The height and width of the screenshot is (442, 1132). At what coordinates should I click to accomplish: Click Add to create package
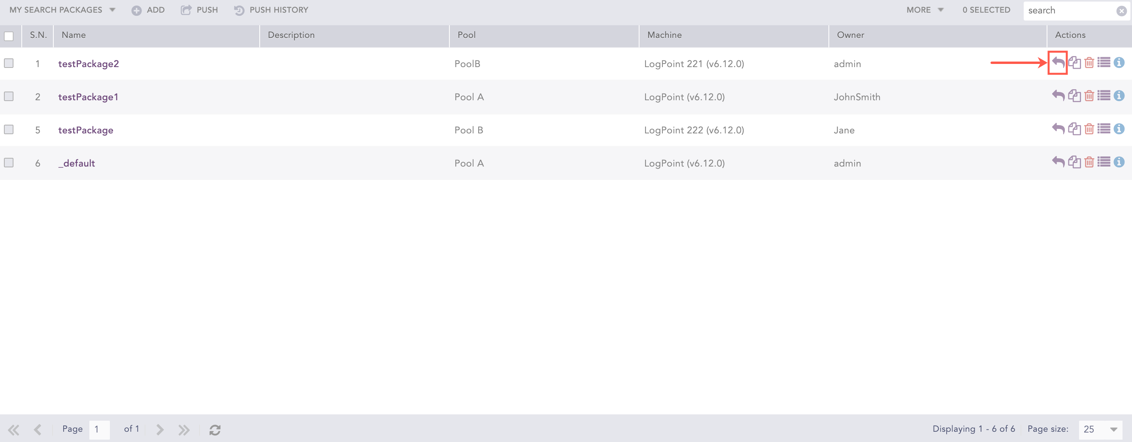coord(148,10)
